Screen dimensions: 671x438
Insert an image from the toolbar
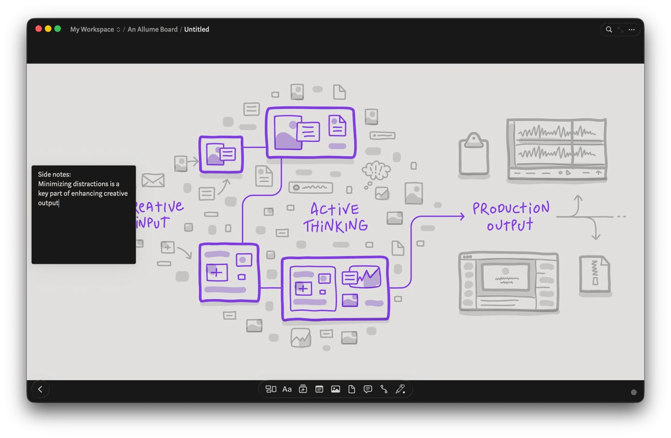click(335, 389)
